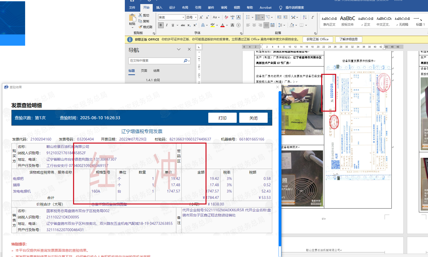This screenshot has width=428, height=257.
Task: Click the subscript button
Action: pyautogui.click(x=189, y=25)
